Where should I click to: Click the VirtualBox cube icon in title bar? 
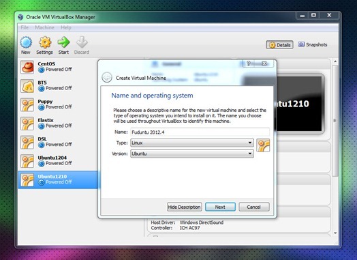click(x=20, y=17)
